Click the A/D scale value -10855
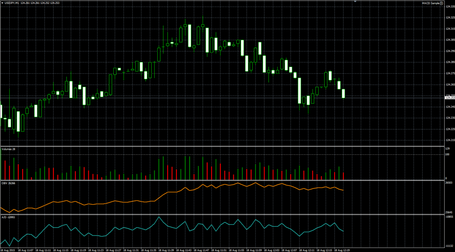Viewport: 455px width, 252px height. [x=449, y=217]
